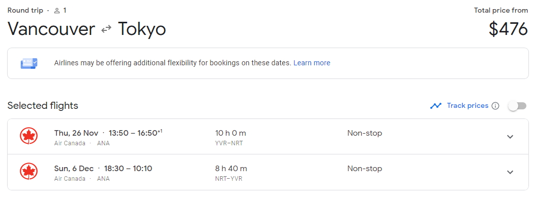Click the round-trip swap arrows between cities
The image size is (533, 200).
pyautogui.click(x=106, y=29)
